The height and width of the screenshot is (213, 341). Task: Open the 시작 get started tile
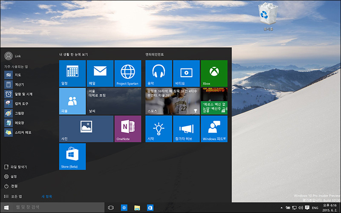click(x=159, y=129)
